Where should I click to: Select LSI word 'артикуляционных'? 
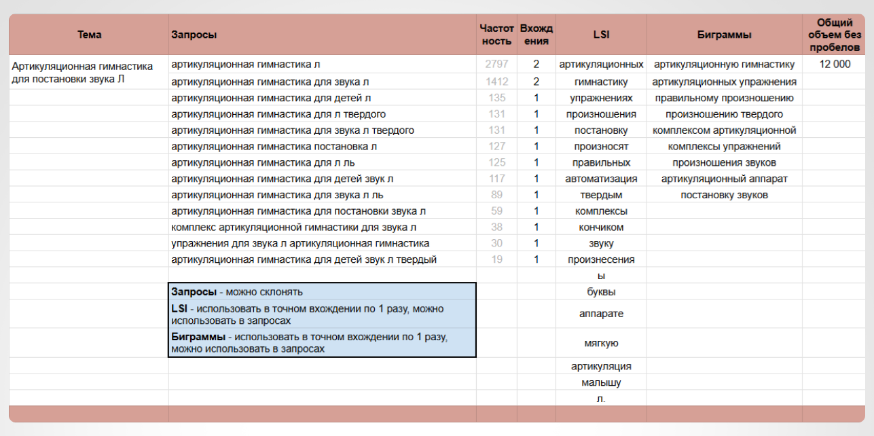click(601, 65)
